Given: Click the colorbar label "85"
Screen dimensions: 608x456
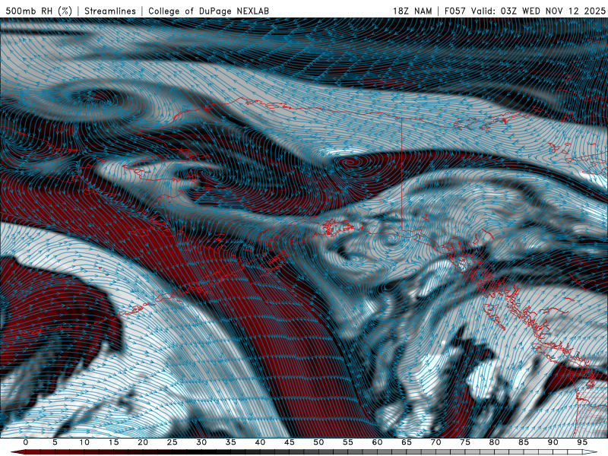Looking at the screenshot, I should [524, 442].
